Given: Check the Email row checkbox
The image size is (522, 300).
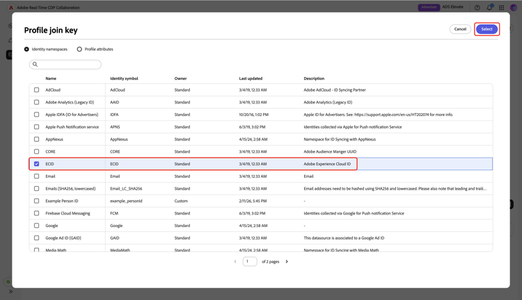Looking at the screenshot, I should tap(37, 176).
